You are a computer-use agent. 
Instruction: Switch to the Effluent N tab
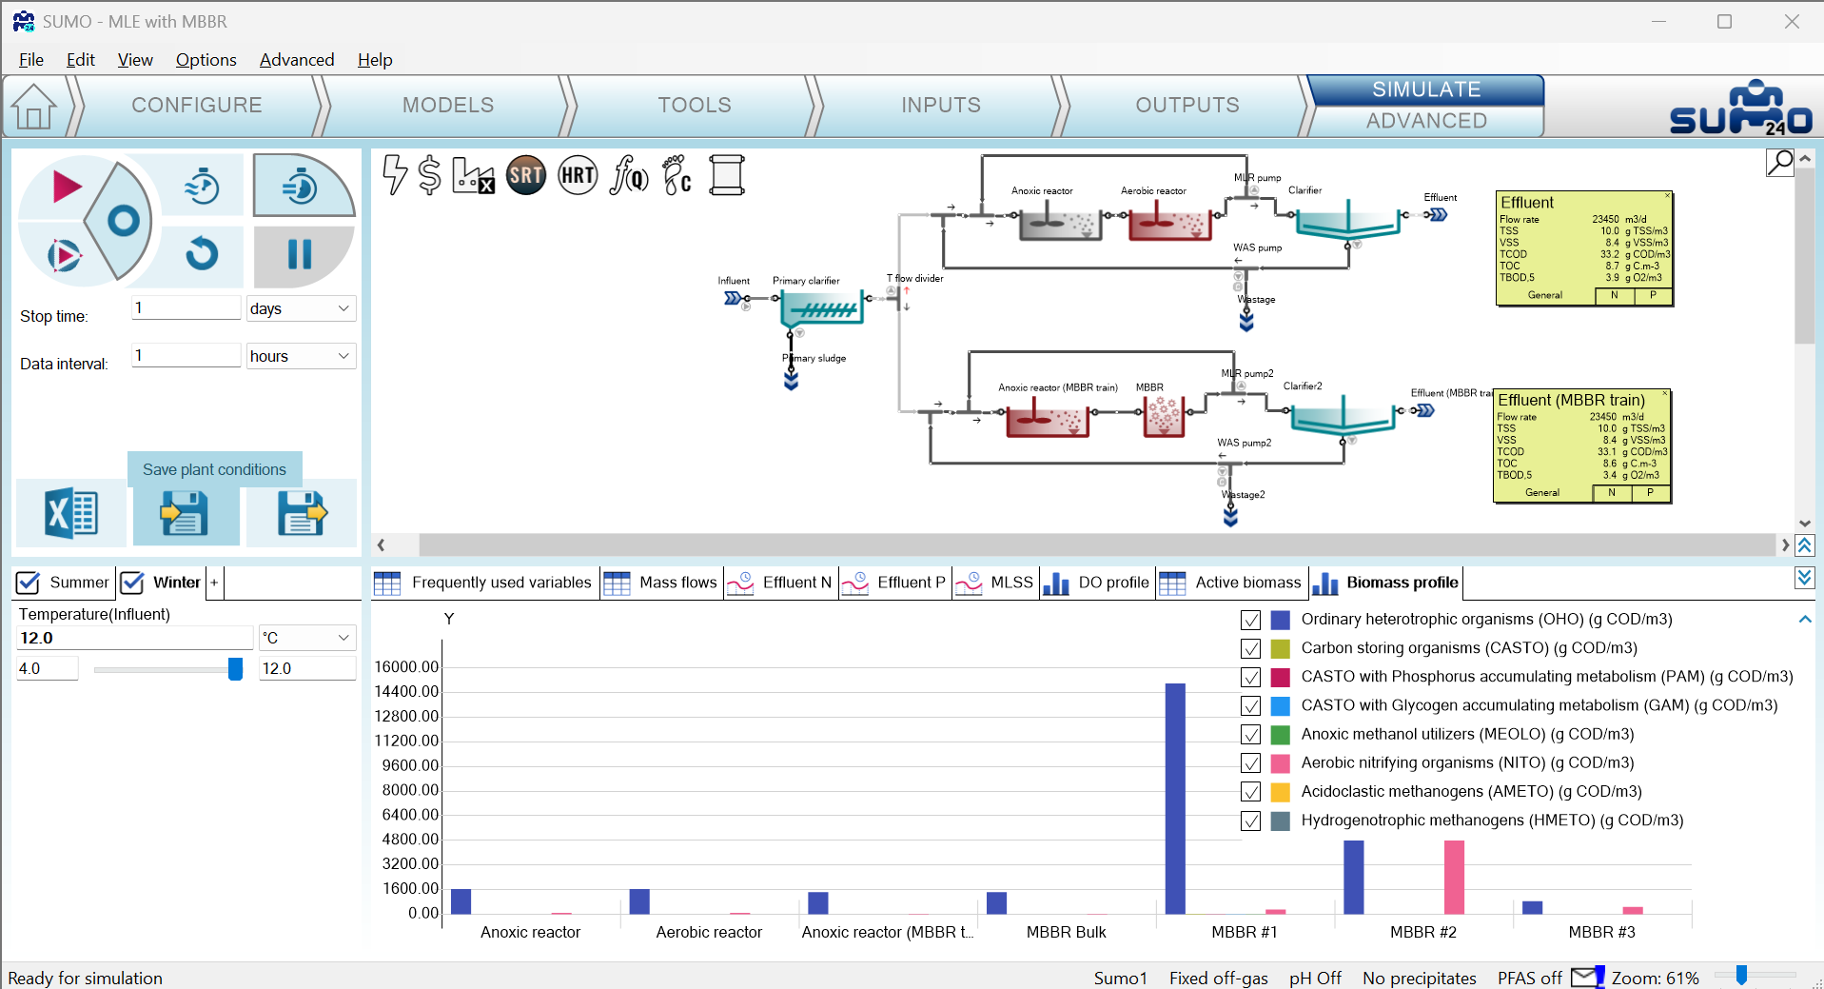pyautogui.click(x=781, y=583)
